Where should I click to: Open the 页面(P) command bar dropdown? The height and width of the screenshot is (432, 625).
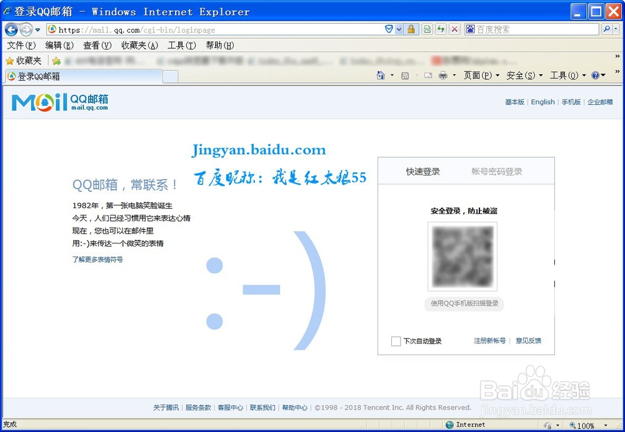[x=481, y=76]
